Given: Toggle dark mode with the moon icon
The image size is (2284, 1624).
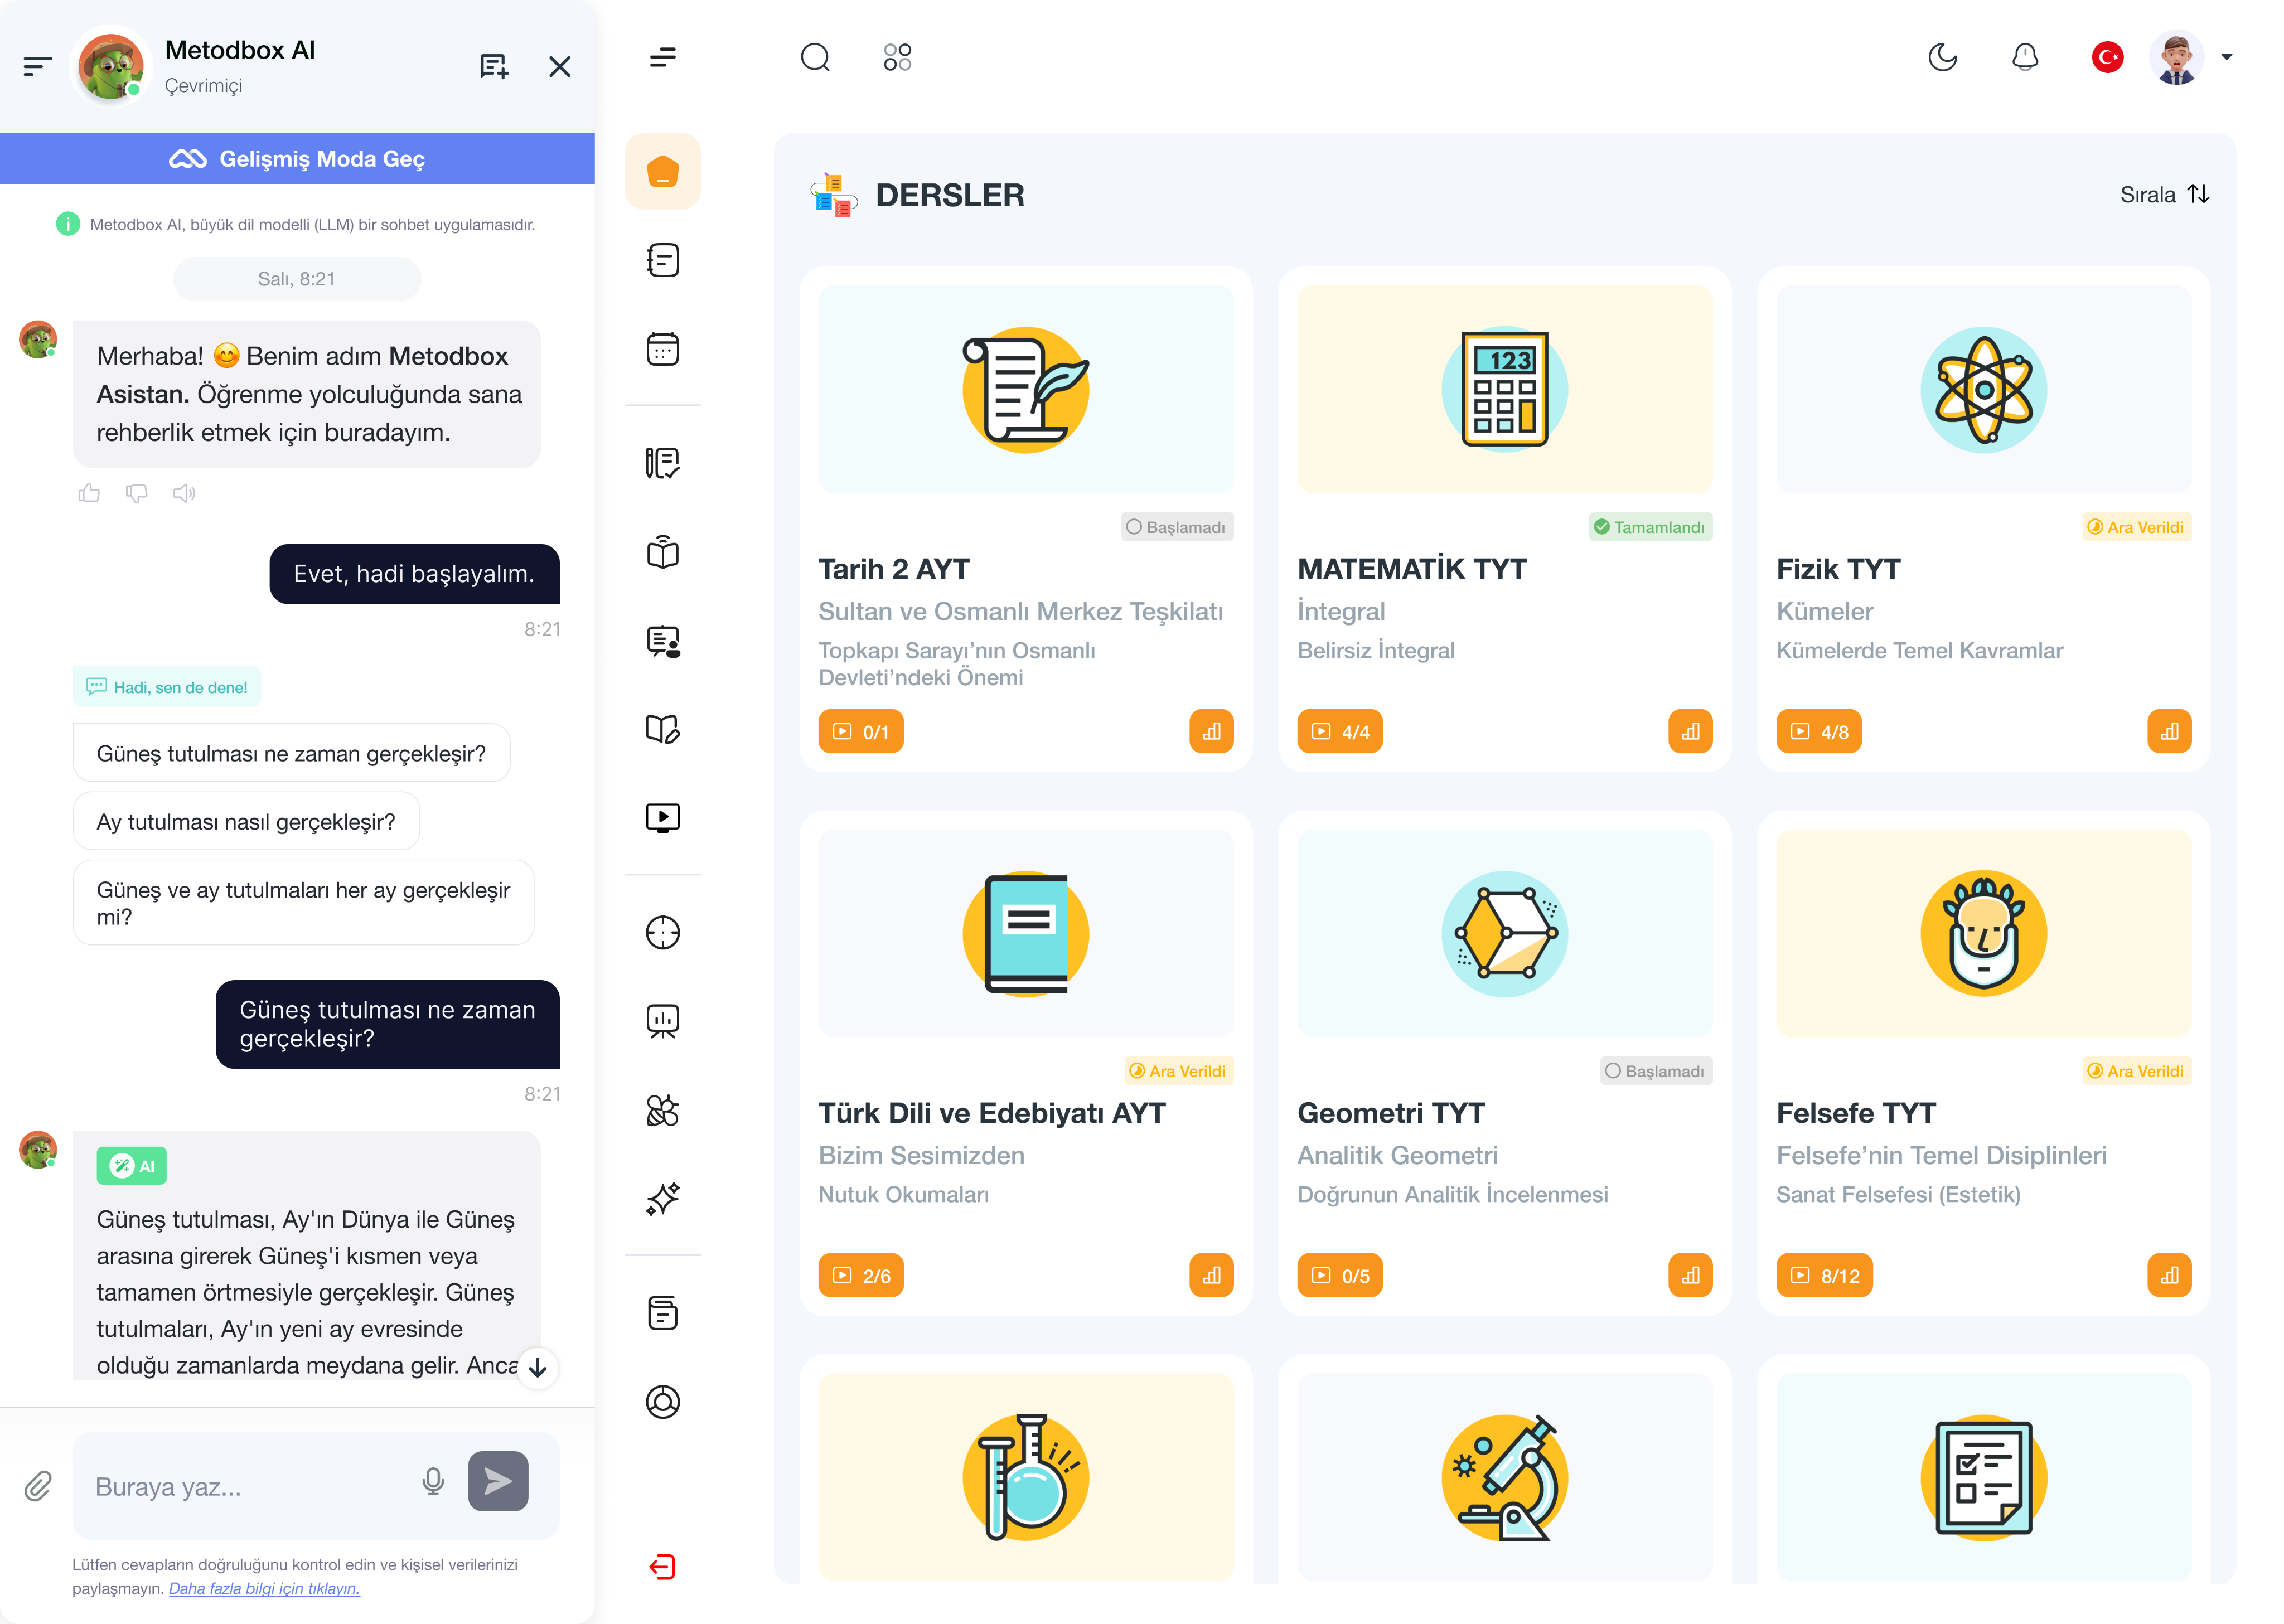Looking at the screenshot, I should [1942, 57].
